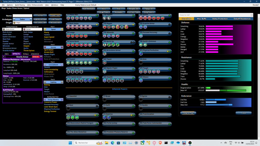Click the Physical Perfection enhancement slot
The height and width of the screenshot is (146, 260).
click(141, 54)
